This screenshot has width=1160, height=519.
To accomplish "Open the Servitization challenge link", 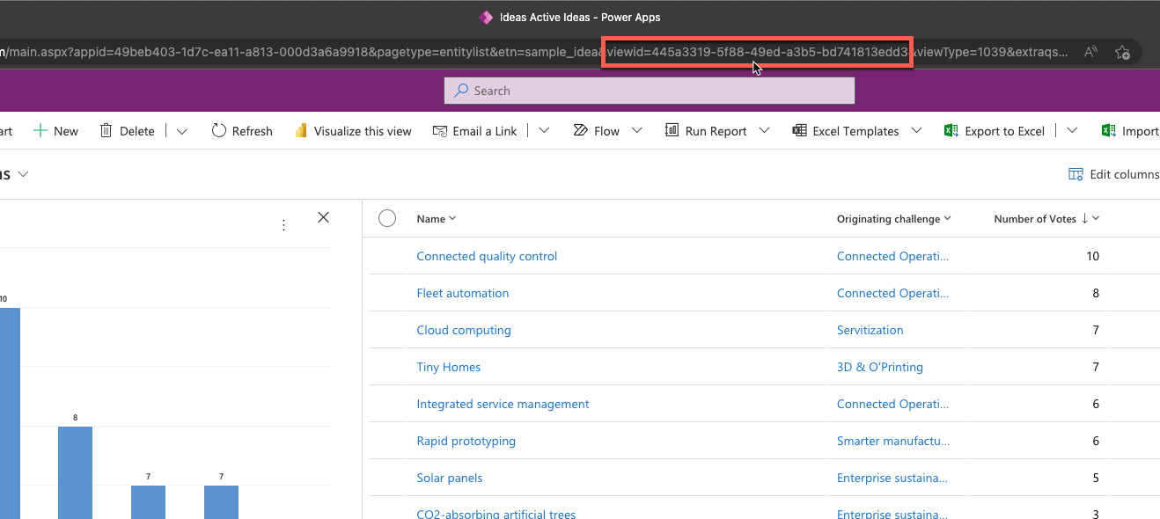I will [x=870, y=330].
